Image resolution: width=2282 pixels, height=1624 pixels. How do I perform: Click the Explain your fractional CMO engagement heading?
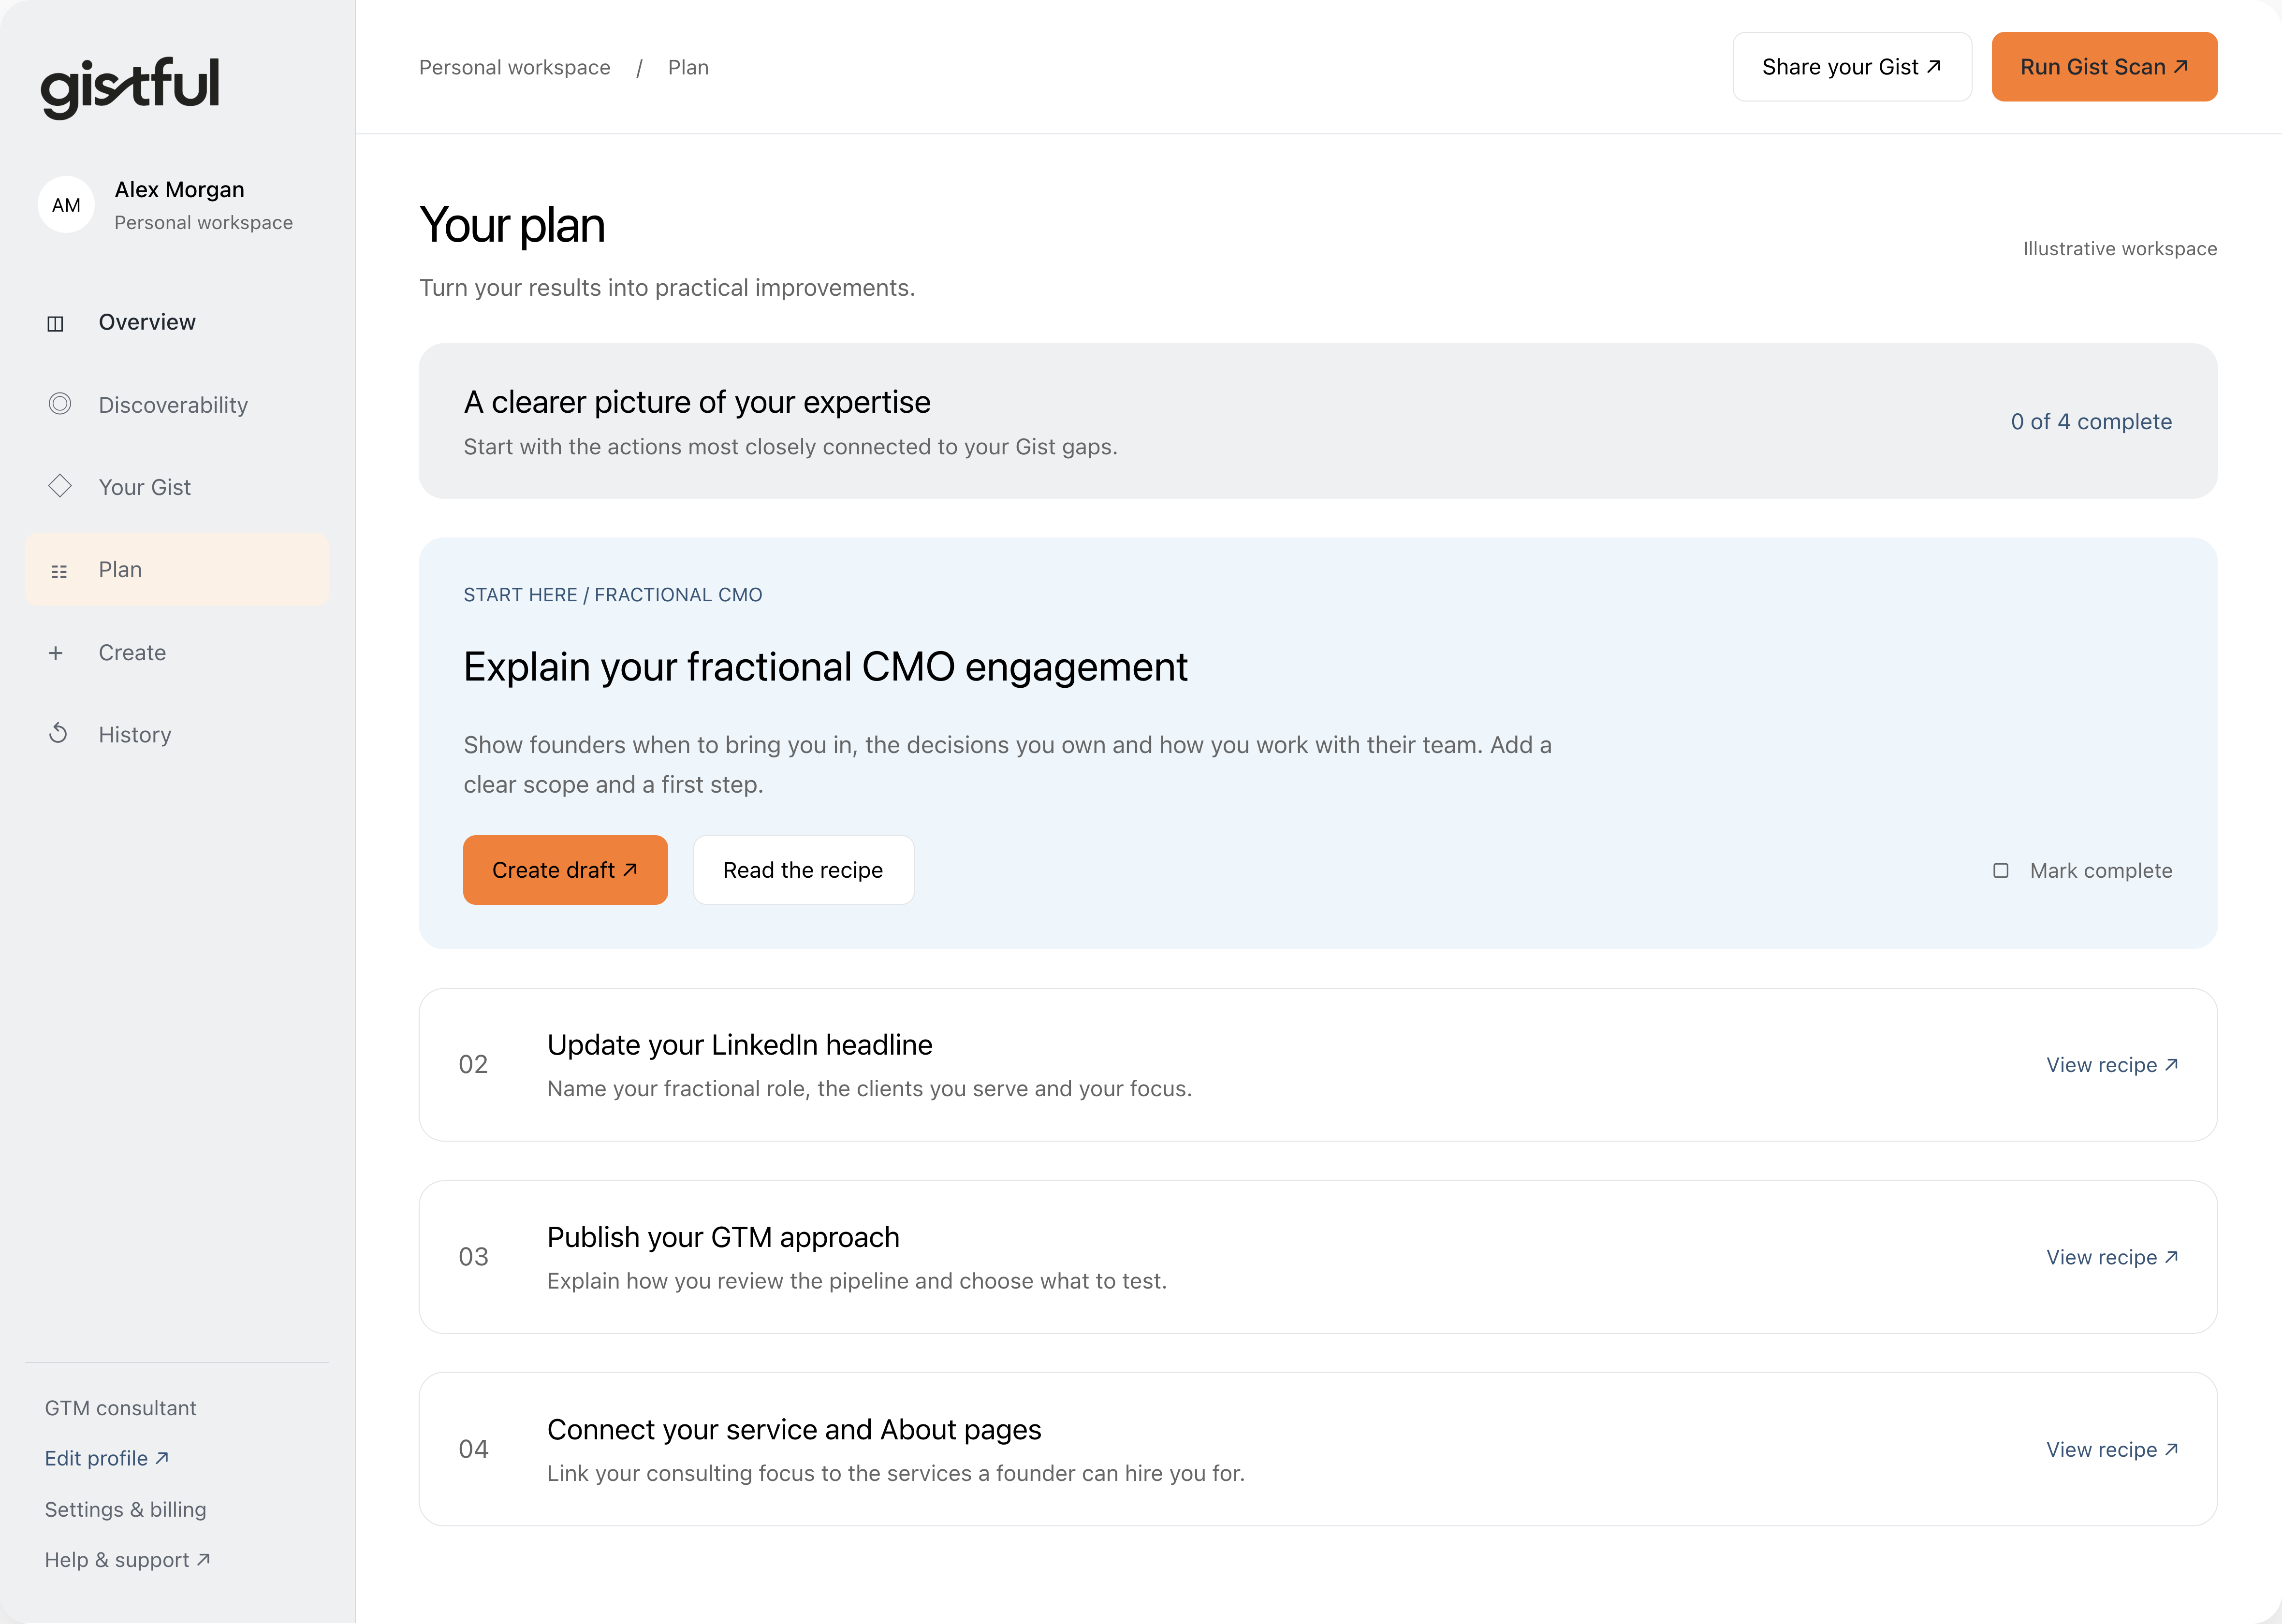pyautogui.click(x=826, y=667)
